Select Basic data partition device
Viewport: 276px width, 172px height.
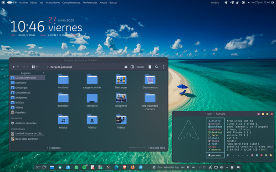click(x=27, y=139)
